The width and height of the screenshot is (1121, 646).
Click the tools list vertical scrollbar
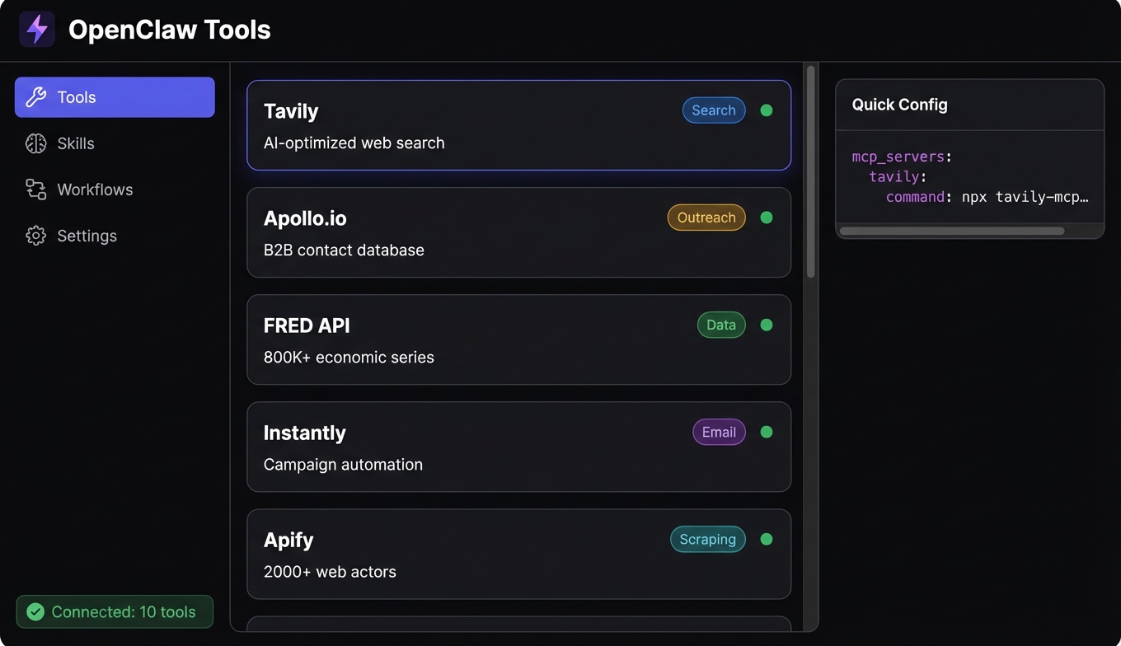(811, 173)
